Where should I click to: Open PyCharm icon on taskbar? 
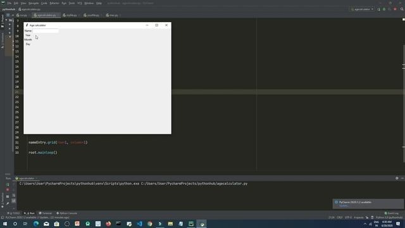191,224
